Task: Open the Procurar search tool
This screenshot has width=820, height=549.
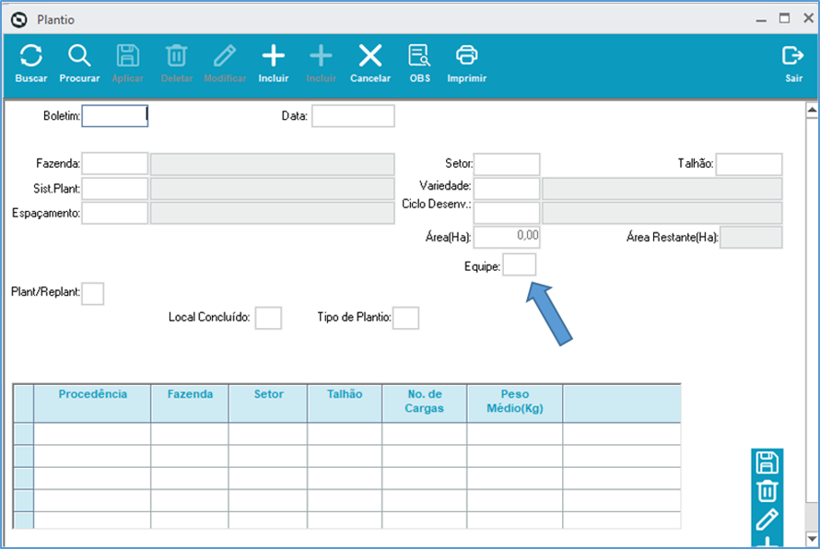Action: (79, 55)
